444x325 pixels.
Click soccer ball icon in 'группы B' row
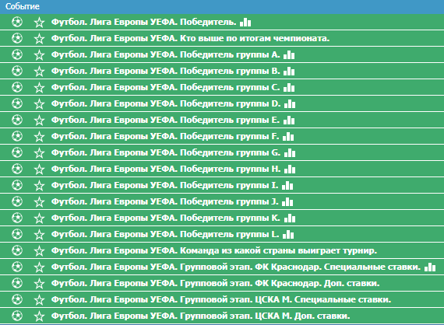tap(17, 71)
